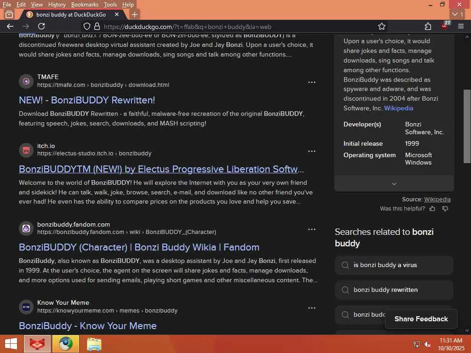This screenshot has width=471, height=353.
Task: Search related: is bonzi buddy a virus
Action: pyautogui.click(x=394, y=265)
